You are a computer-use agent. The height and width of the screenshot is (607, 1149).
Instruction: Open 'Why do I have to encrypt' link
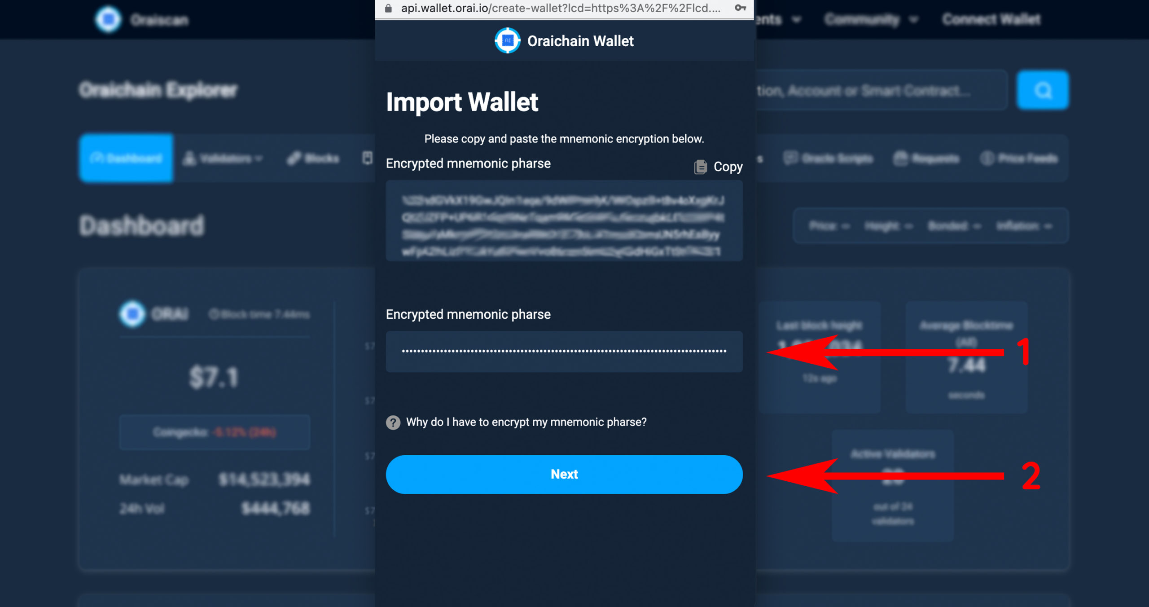(x=526, y=422)
